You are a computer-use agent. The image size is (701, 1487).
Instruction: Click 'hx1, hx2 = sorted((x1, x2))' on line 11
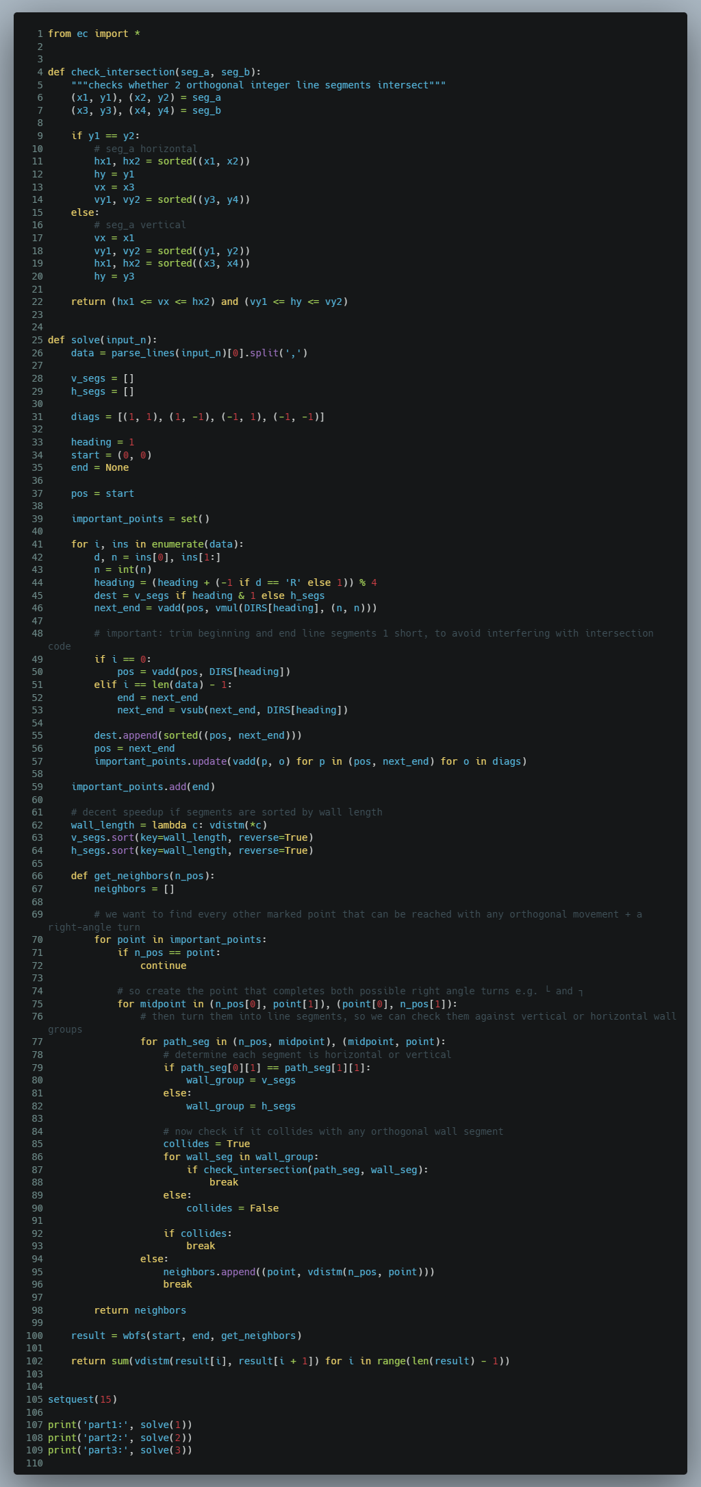(173, 161)
